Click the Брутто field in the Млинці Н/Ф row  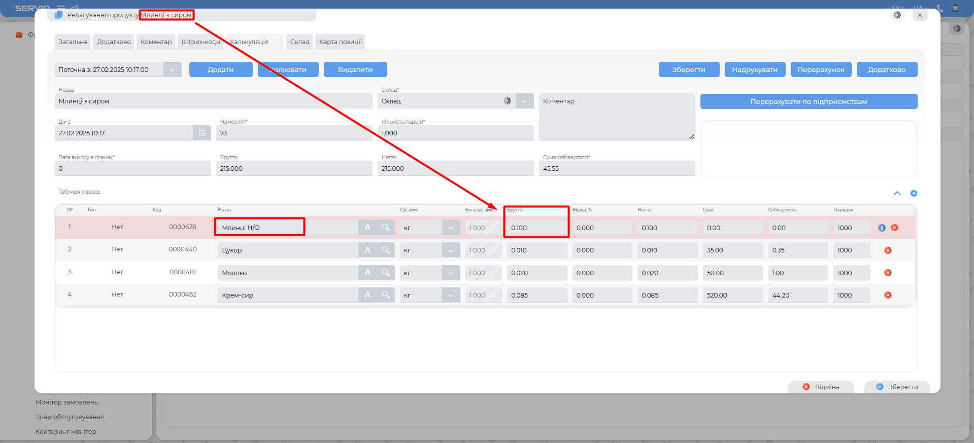[x=536, y=228]
